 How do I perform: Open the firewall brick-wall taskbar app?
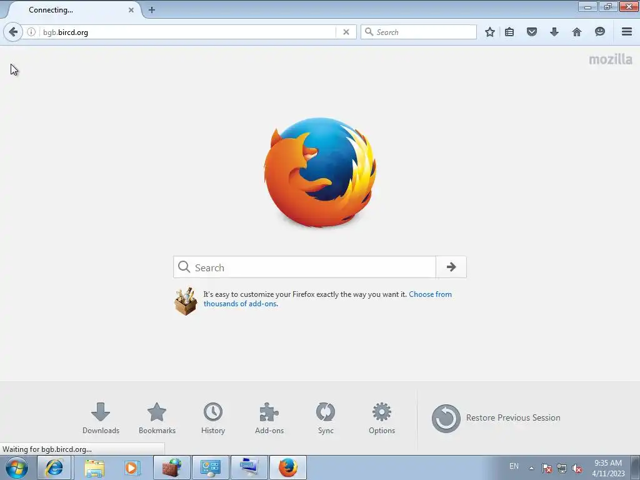pos(171,467)
